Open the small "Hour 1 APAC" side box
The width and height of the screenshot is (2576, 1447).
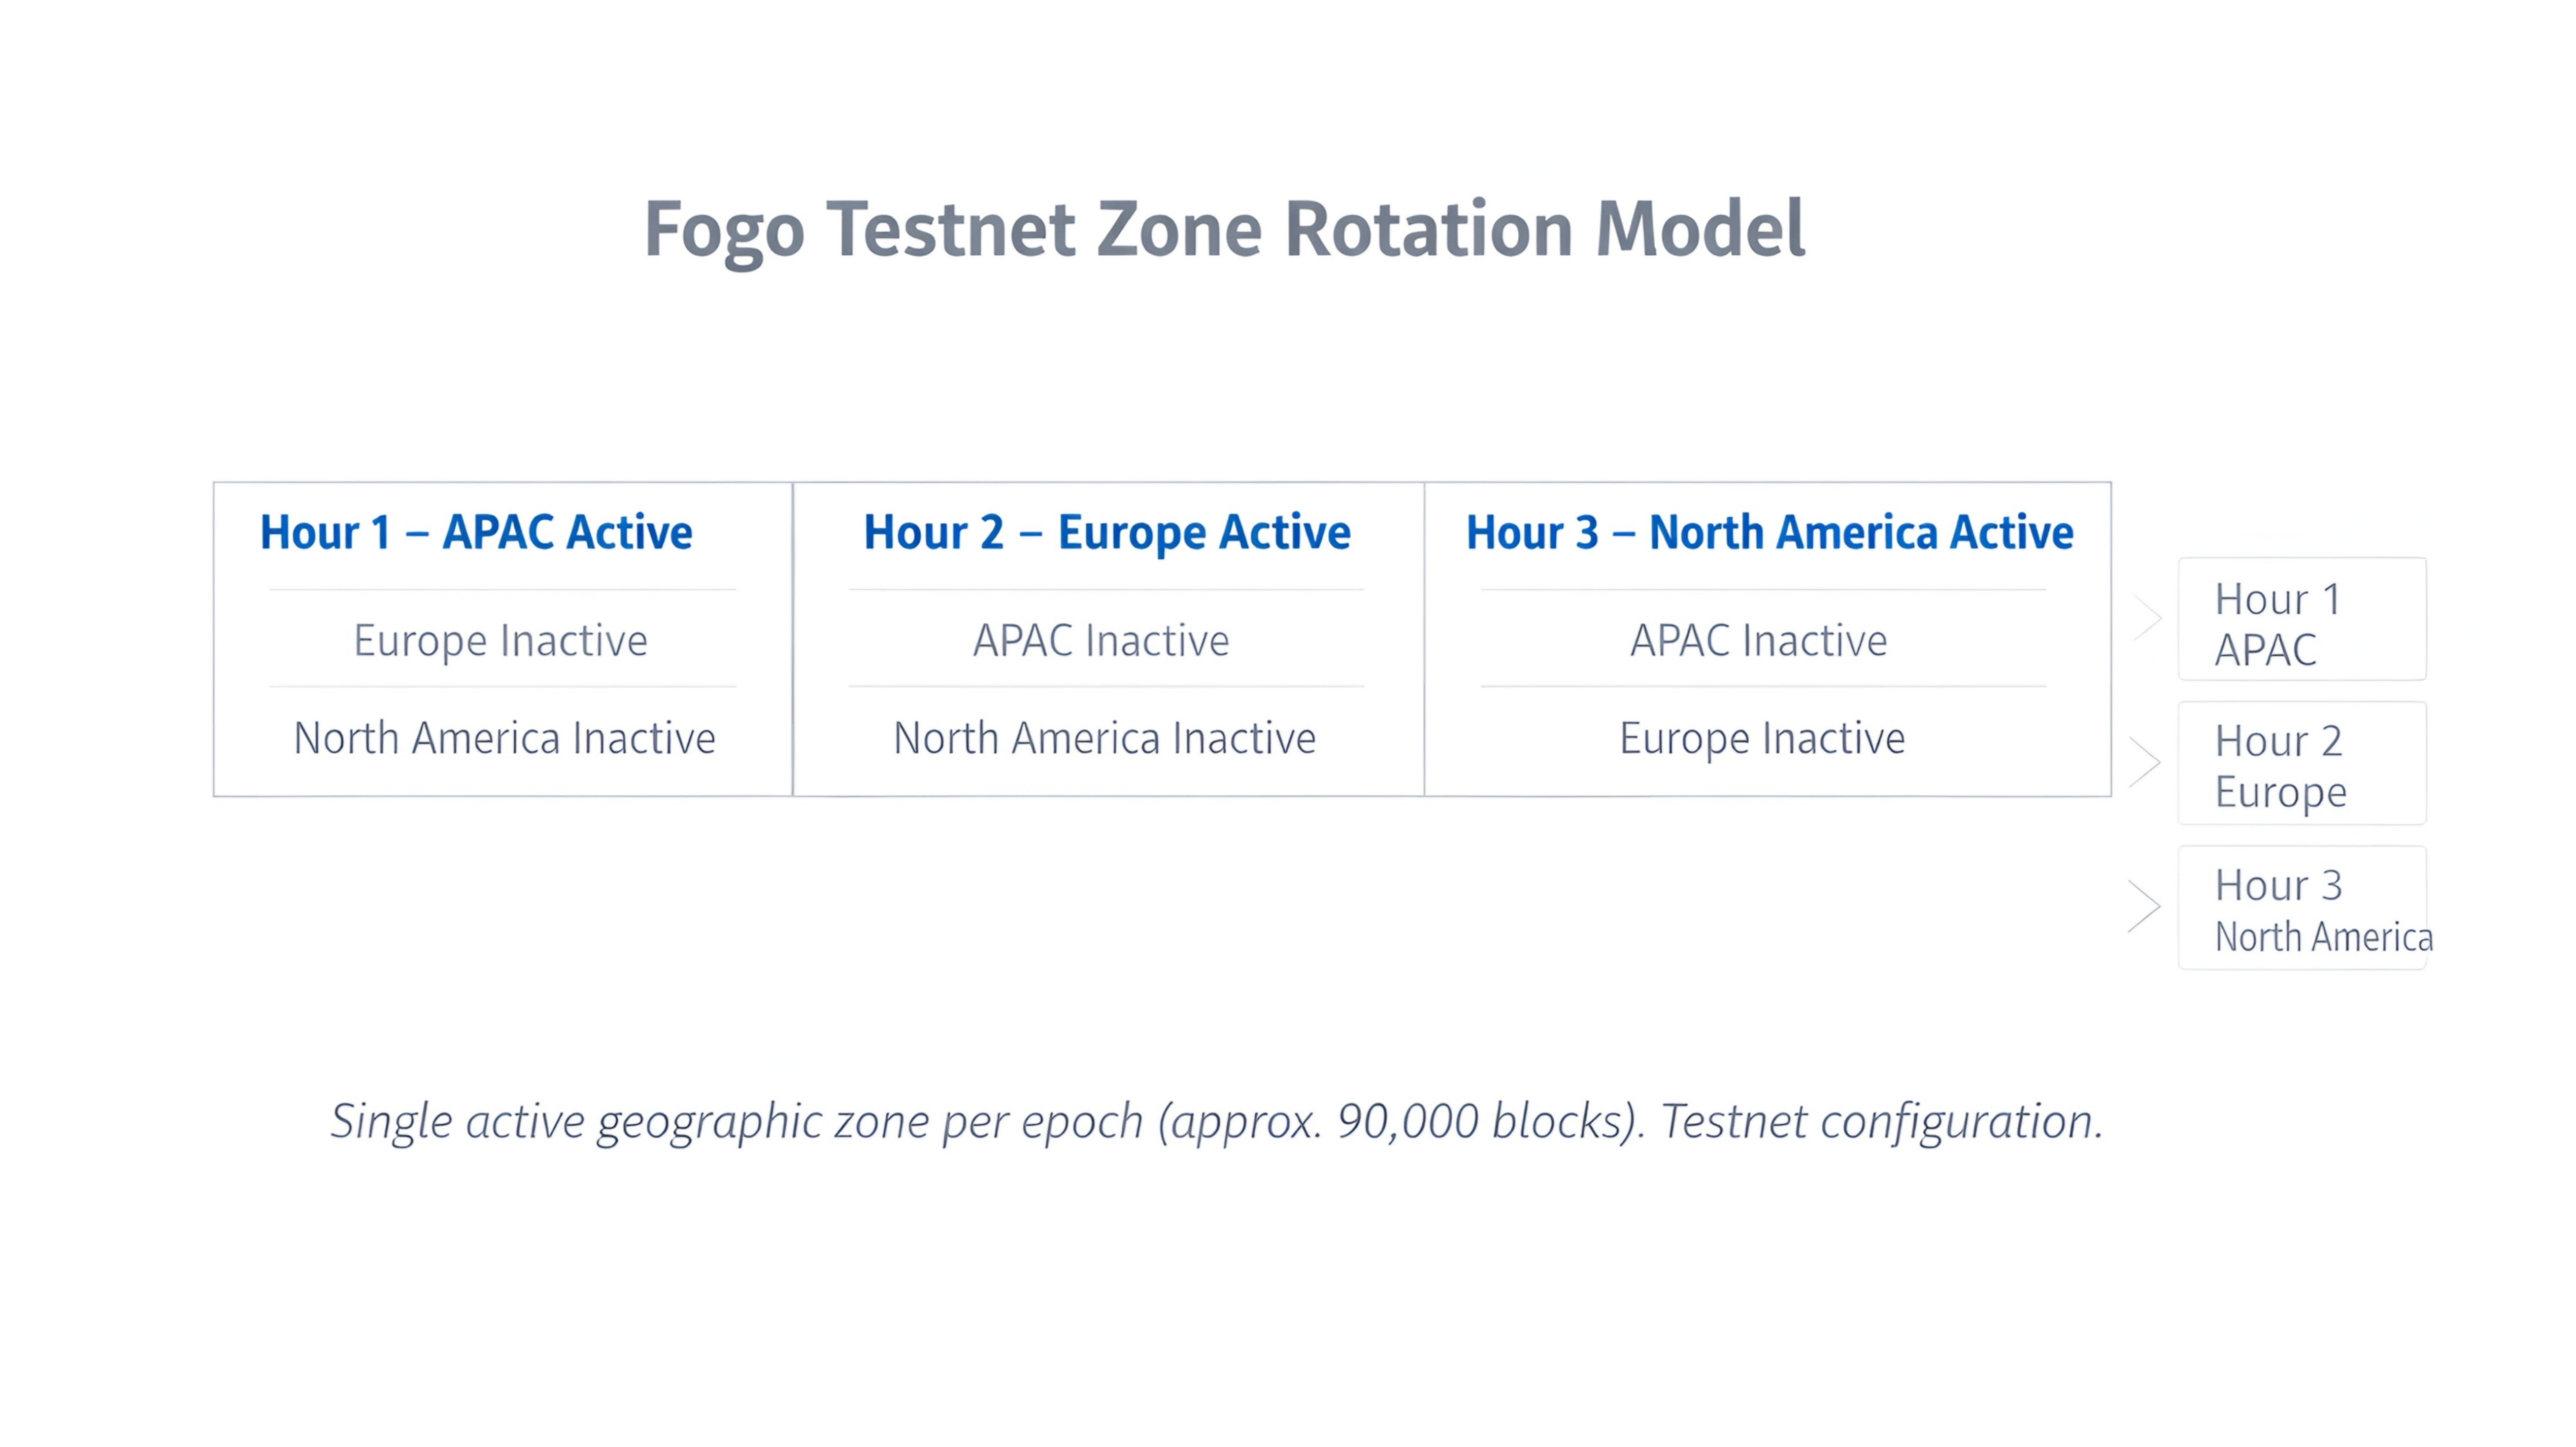2302,619
